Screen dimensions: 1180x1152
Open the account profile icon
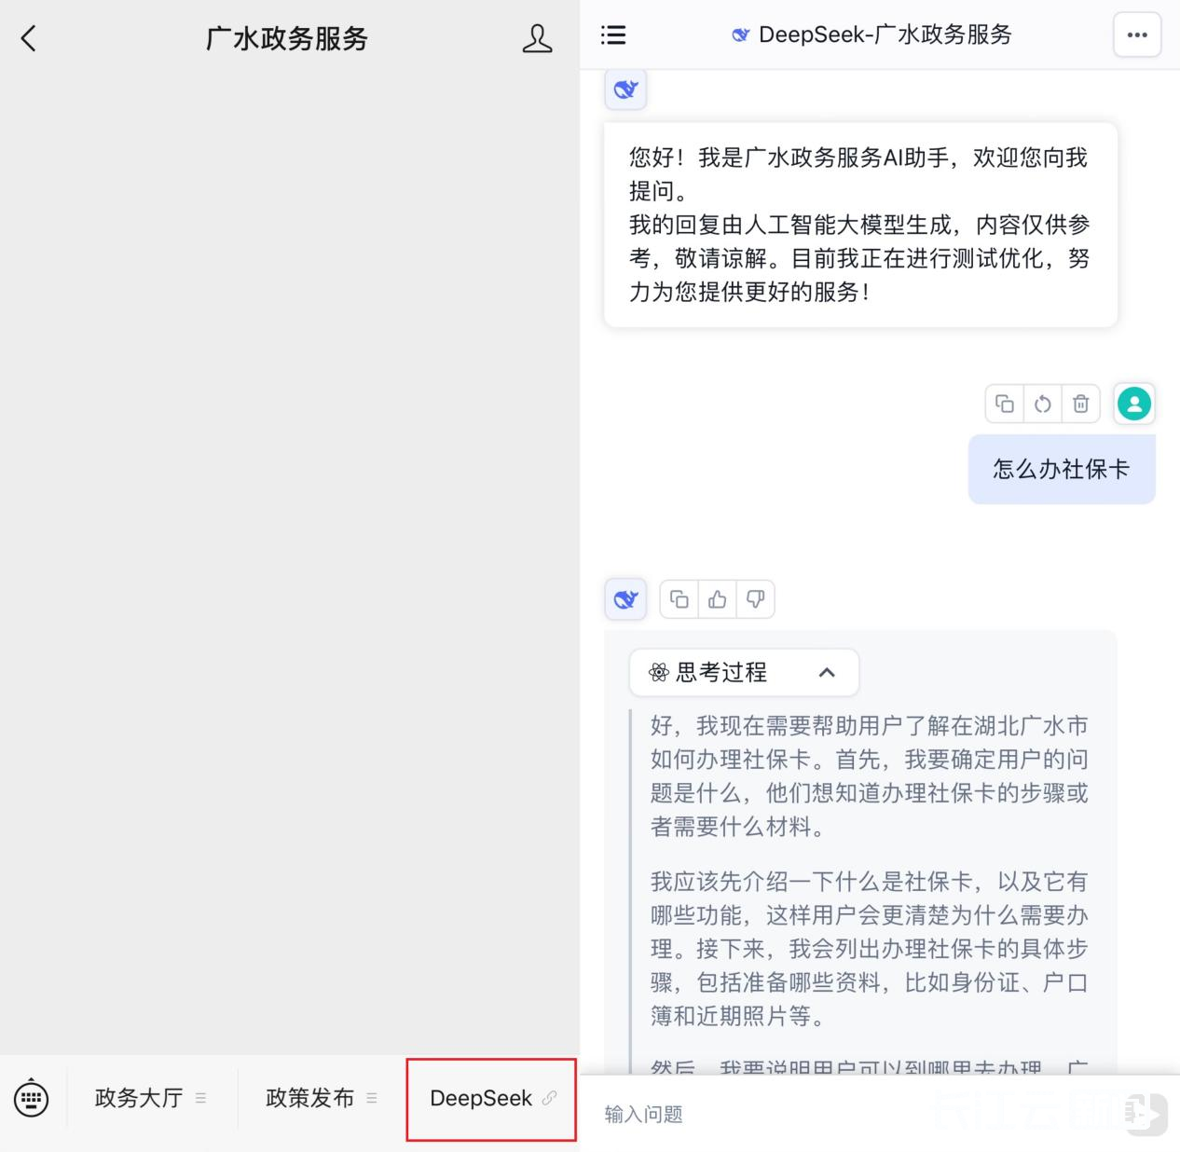click(x=537, y=38)
